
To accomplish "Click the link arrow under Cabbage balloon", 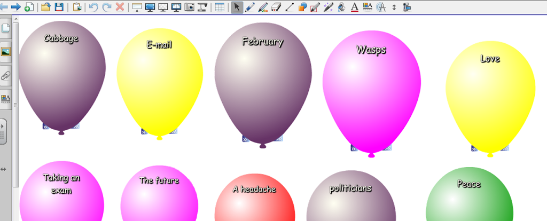I will click(45, 126).
